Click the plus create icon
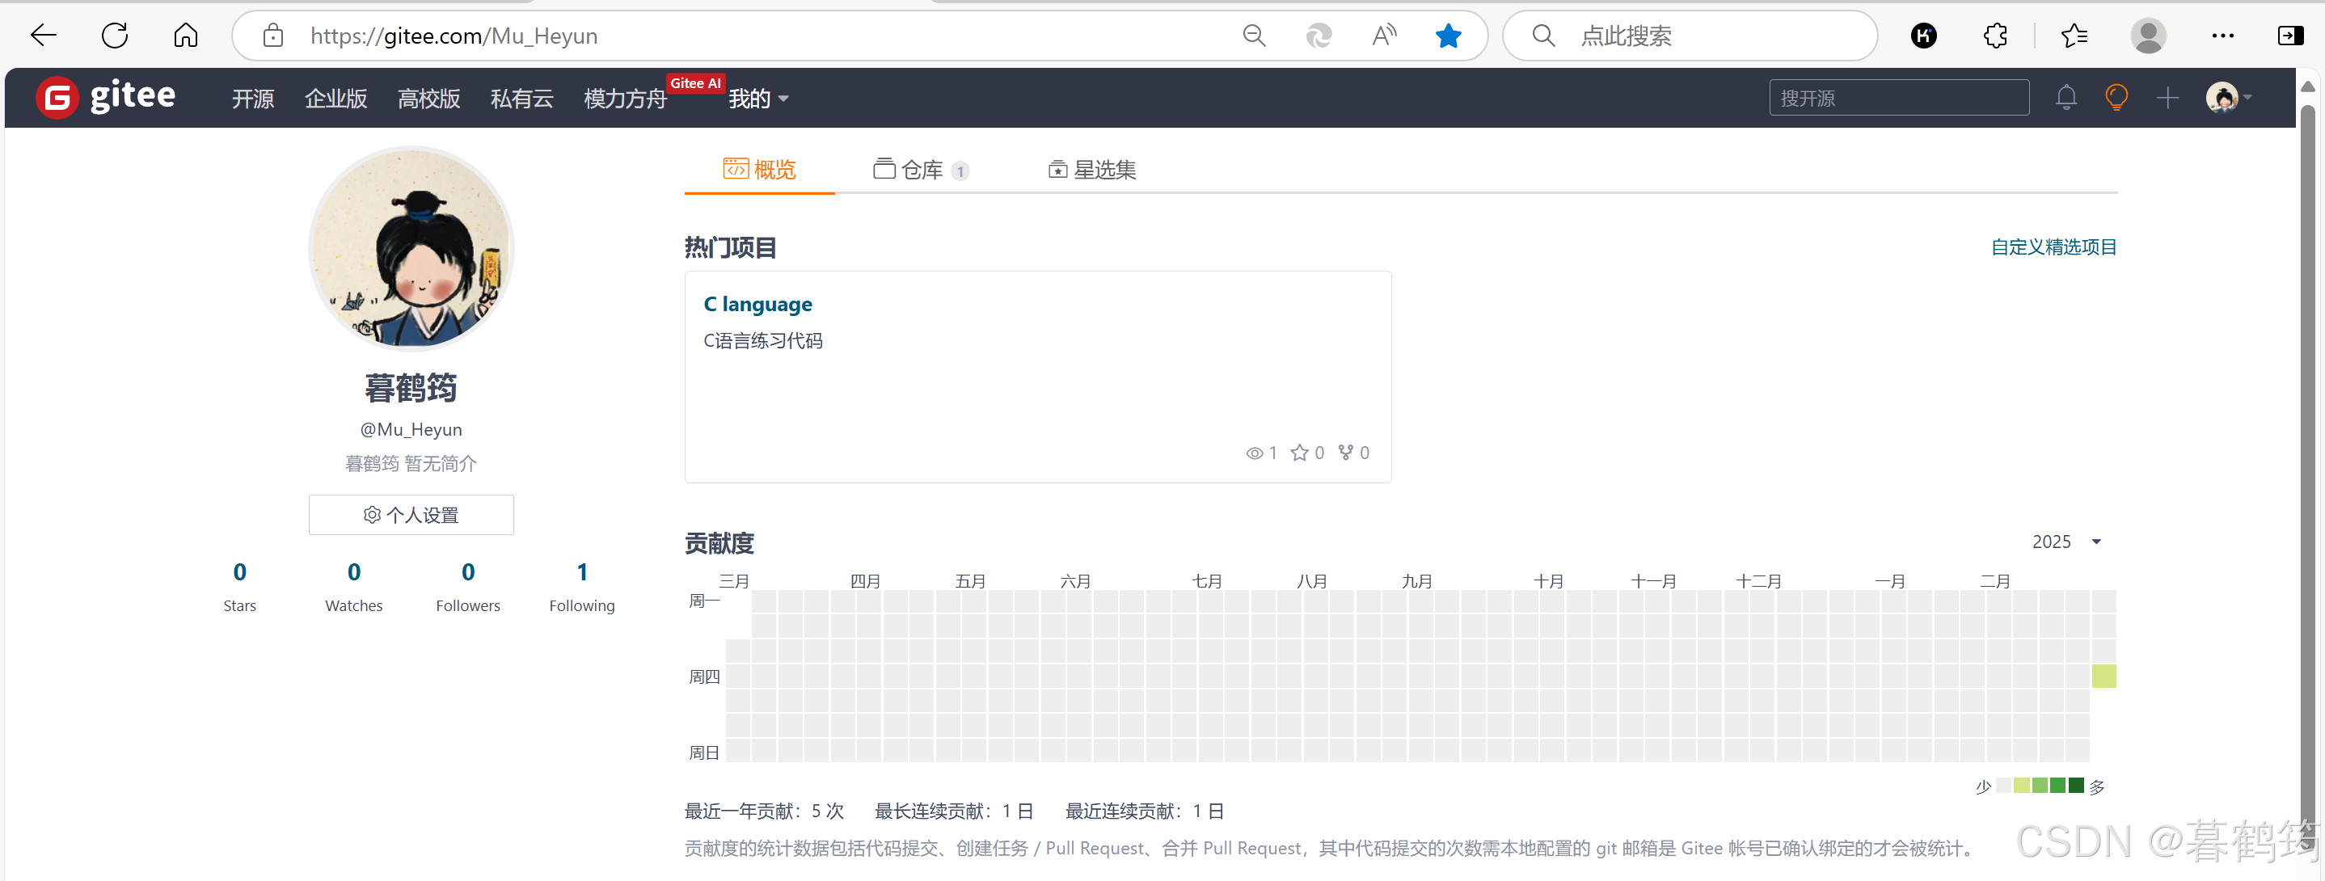 click(2167, 98)
